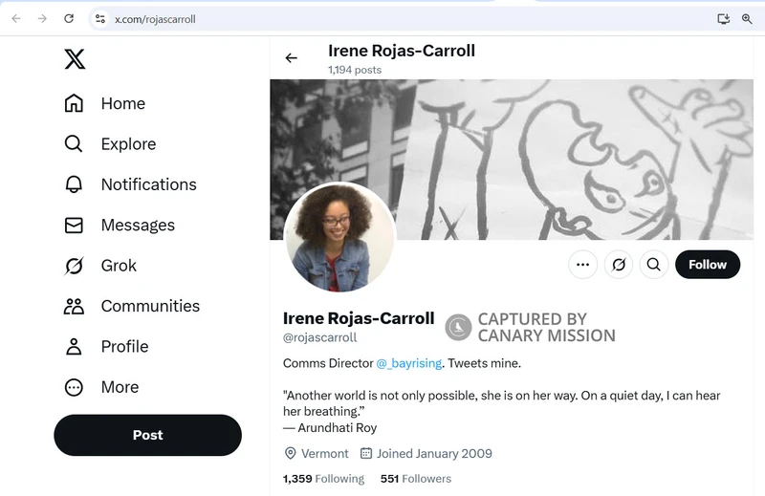This screenshot has height=496, width=765.
Task: Open the Notifications bell
Action: pyautogui.click(x=130, y=184)
